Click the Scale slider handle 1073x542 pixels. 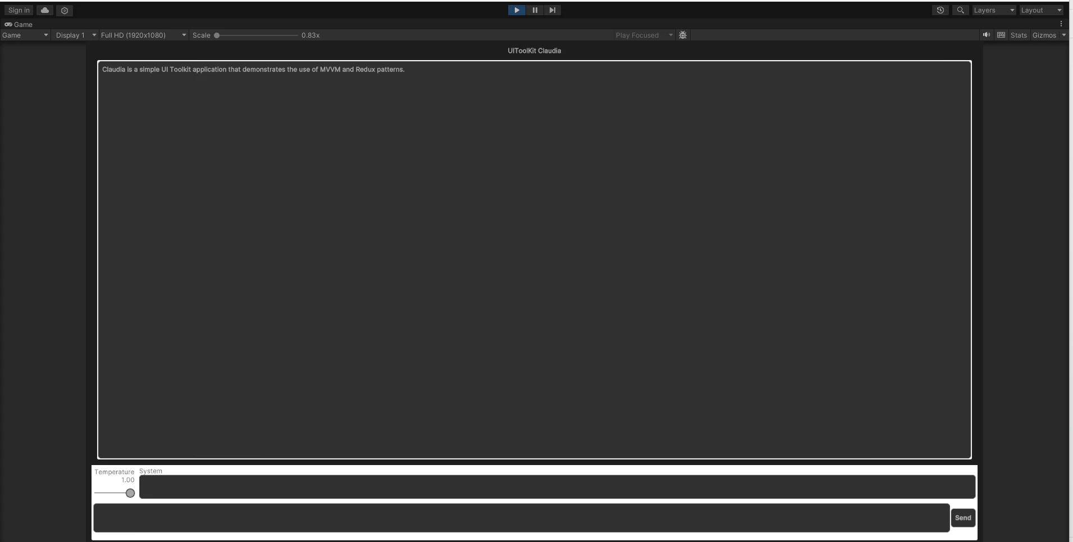click(217, 35)
